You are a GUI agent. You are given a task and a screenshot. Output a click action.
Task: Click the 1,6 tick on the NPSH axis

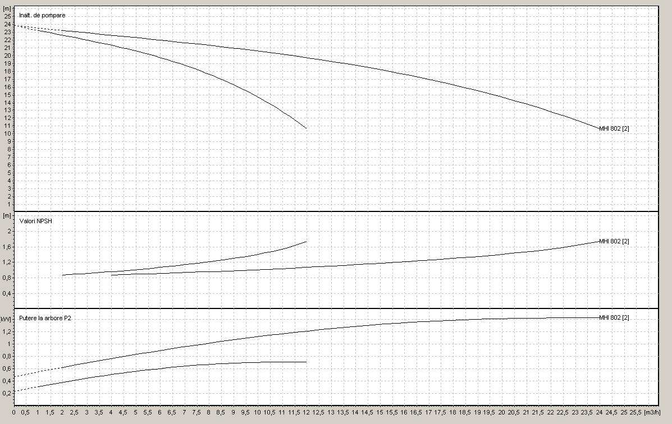coord(7,247)
